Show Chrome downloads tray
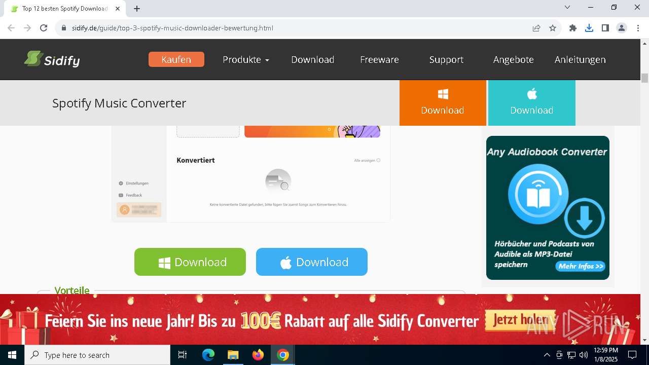Image resolution: width=649 pixels, height=365 pixels. 589,28
